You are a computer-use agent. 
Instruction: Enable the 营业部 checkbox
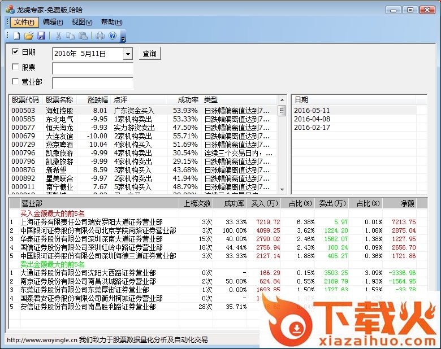coord(16,82)
